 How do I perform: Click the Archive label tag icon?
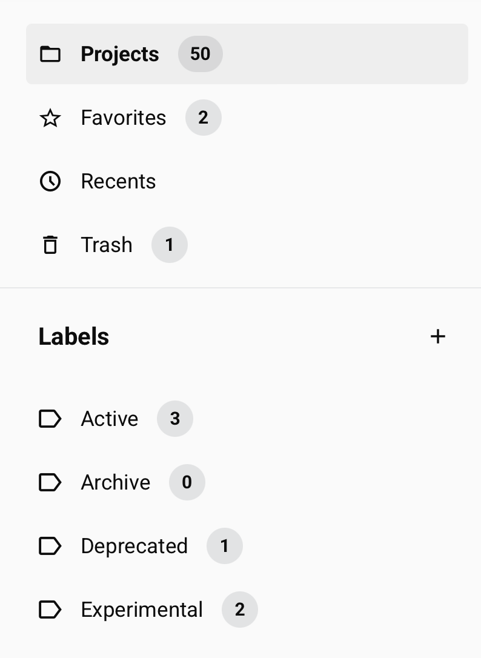point(50,482)
